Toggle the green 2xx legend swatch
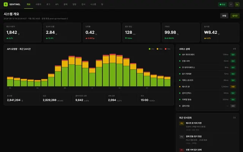The image size is (243, 152). (x=150, y=49)
